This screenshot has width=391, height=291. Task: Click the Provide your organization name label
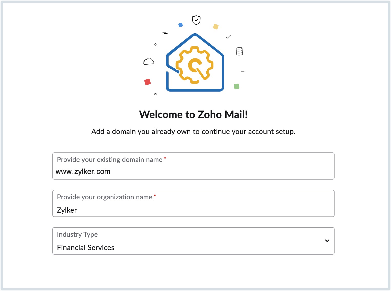(x=105, y=197)
